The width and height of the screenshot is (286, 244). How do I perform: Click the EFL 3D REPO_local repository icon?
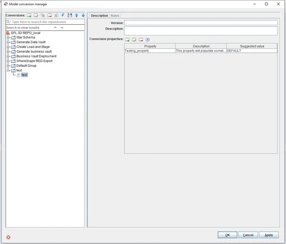pyautogui.click(x=8, y=33)
